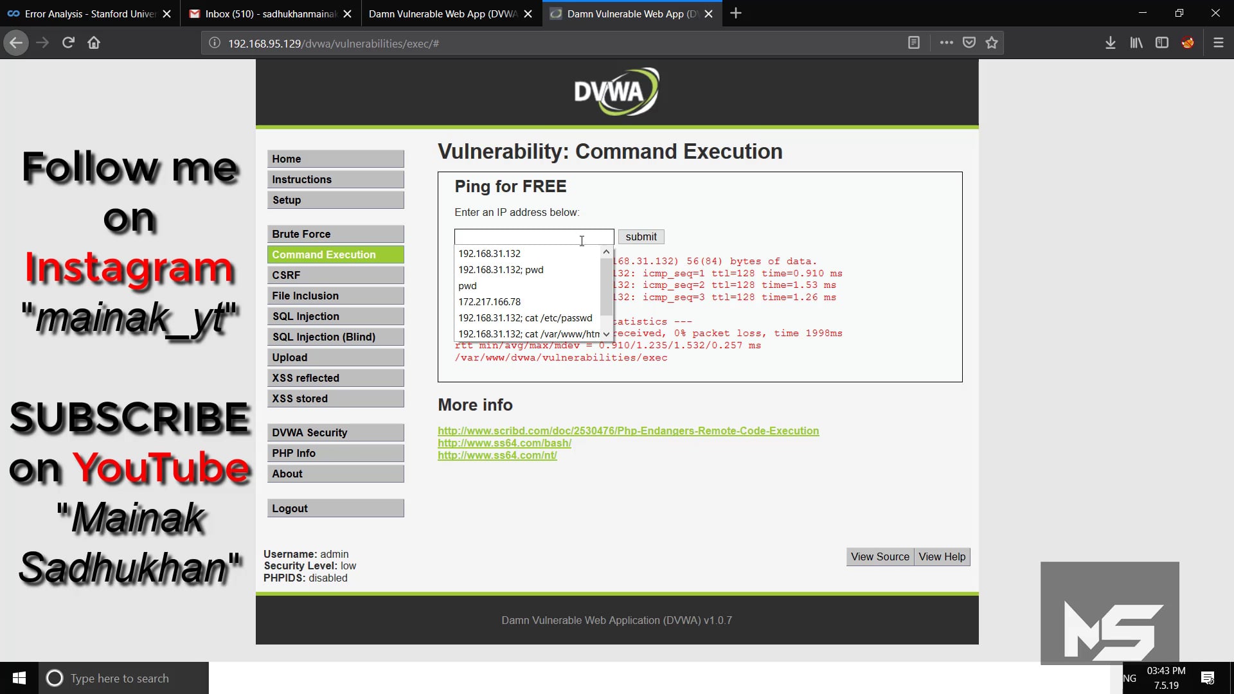Image resolution: width=1234 pixels, height=694 pixels.
Task: Open the scribd Php-Endangers-Remote-Code-Execution link
Action: [x=628, y=431]
